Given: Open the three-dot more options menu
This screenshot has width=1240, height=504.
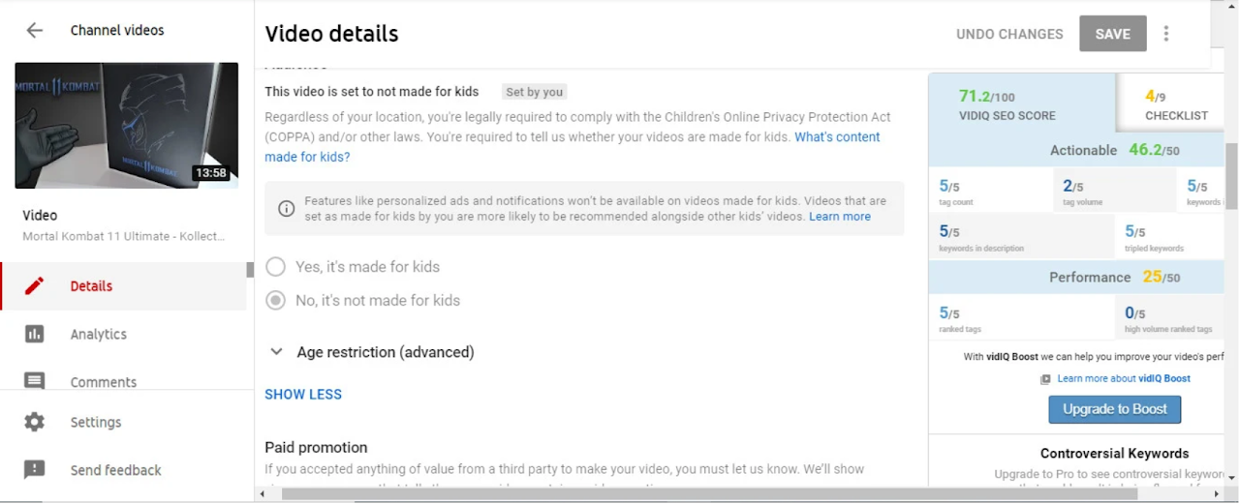Looking at the screenshot, I should point(1166,34).
